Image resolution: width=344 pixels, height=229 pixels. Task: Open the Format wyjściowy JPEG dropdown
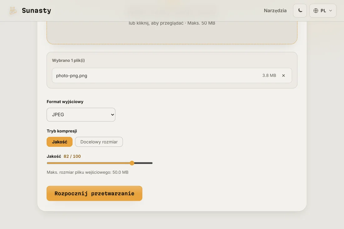pos(81,115)
